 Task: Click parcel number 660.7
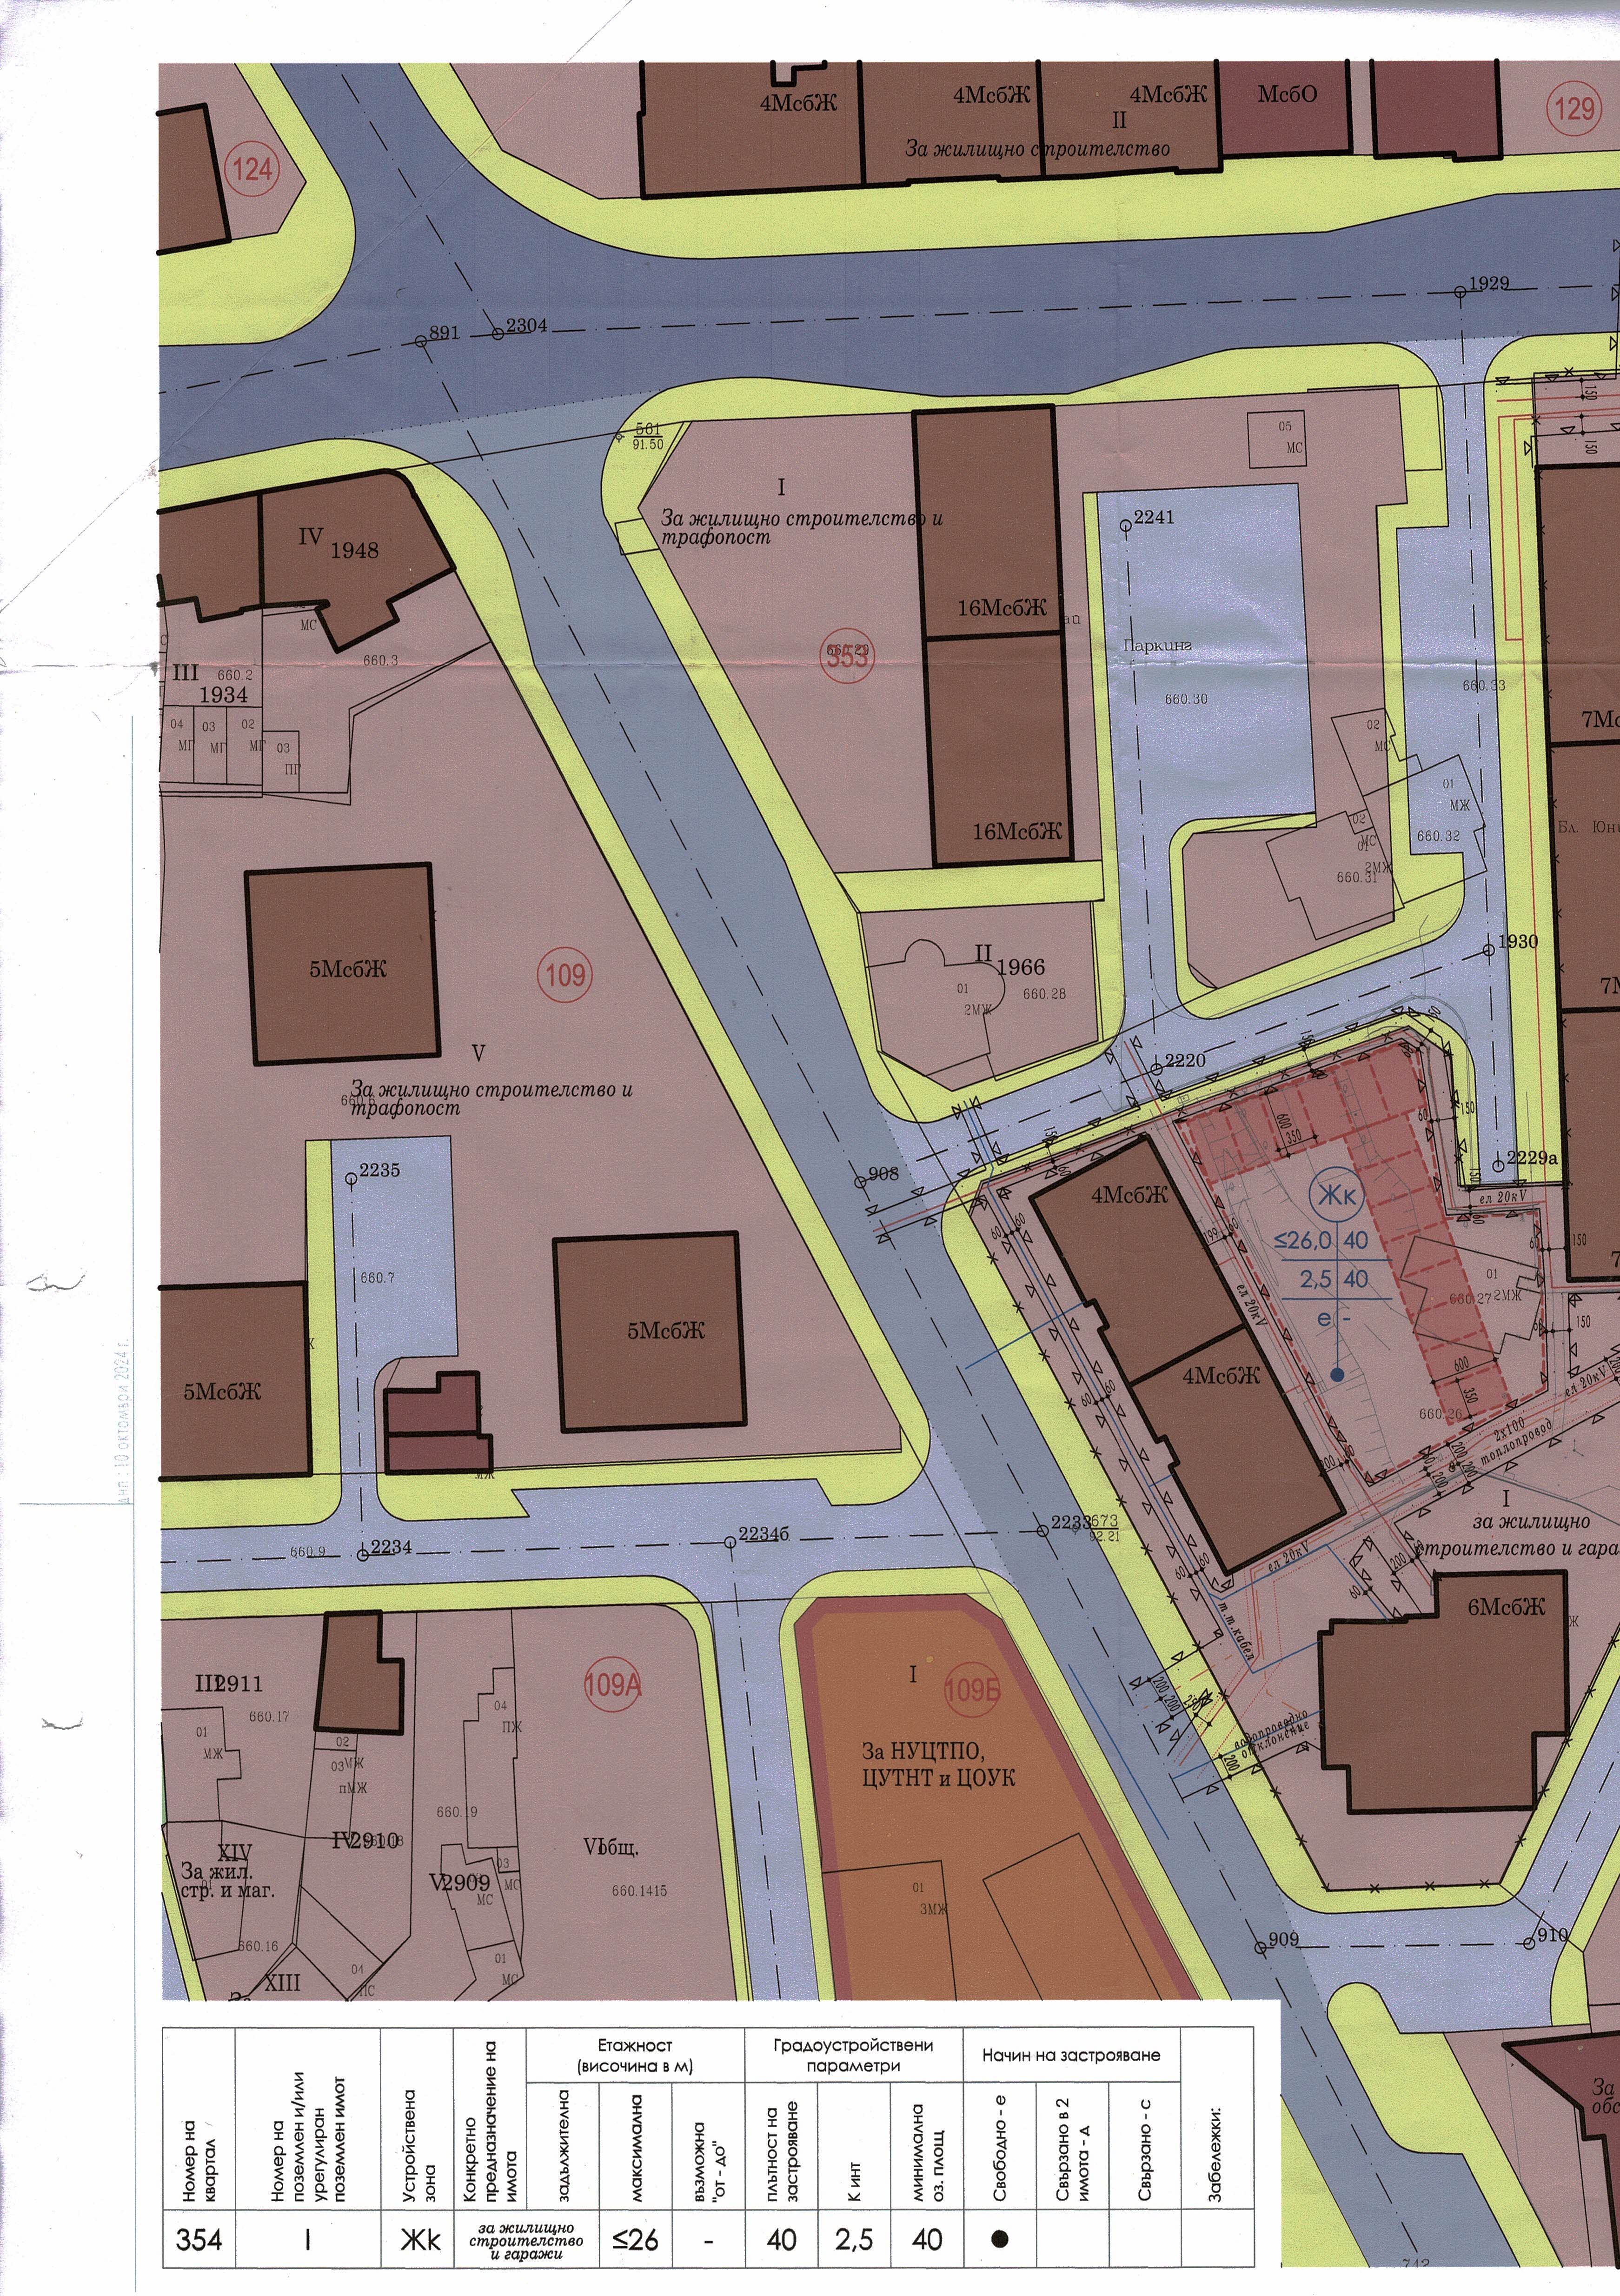(x=377, y=1278)
